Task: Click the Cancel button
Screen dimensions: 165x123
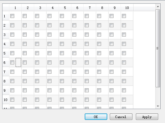Action: tap(121, 117)
